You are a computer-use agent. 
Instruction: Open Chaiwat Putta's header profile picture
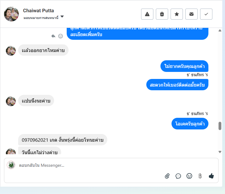pyautogui.click(x=11, y=14)
